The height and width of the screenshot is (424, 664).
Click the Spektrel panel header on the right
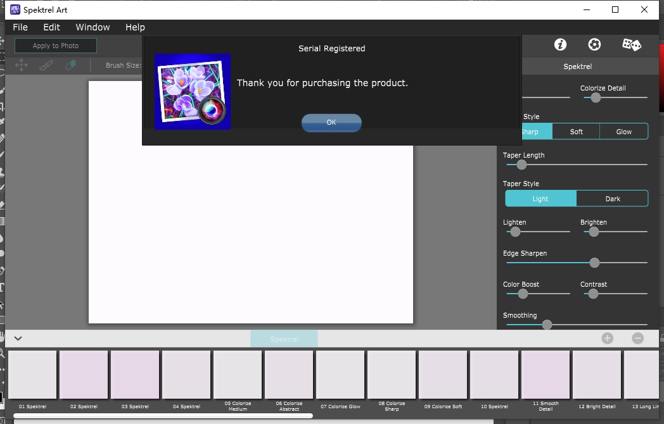[578, 66]
